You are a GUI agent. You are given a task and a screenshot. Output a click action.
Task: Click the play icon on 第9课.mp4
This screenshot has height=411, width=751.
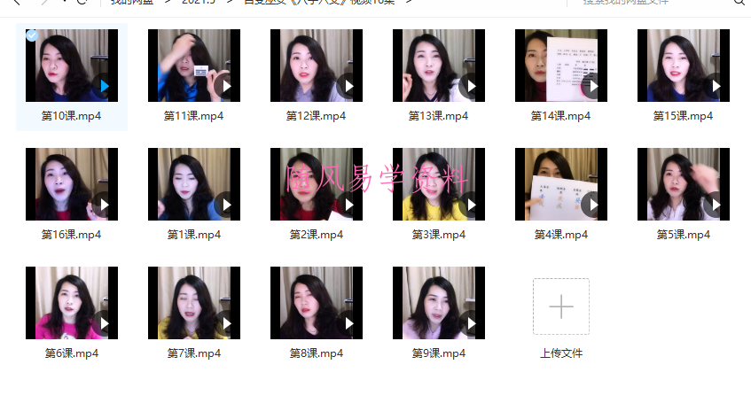click(471, 323)
